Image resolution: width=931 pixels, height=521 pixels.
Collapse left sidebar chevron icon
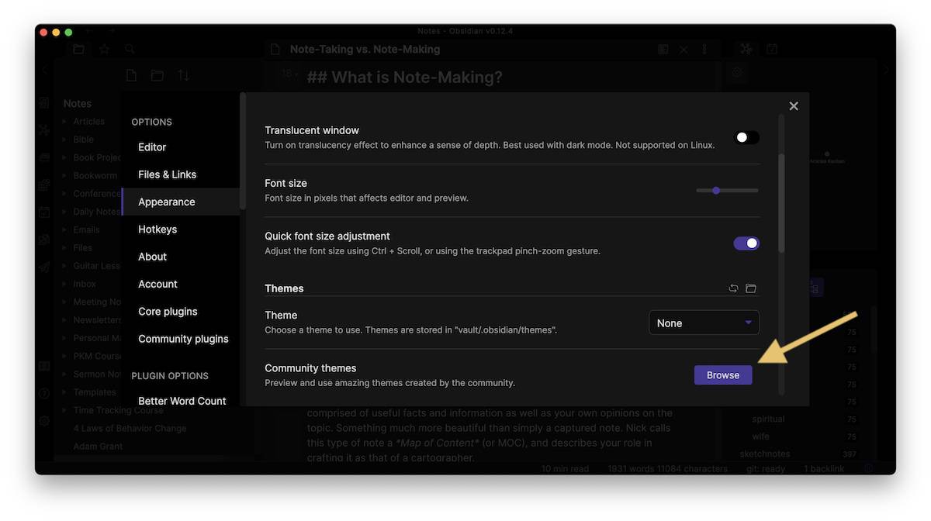44,70
